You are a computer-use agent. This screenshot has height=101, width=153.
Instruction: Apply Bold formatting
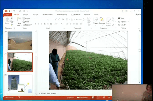point(35,24)
